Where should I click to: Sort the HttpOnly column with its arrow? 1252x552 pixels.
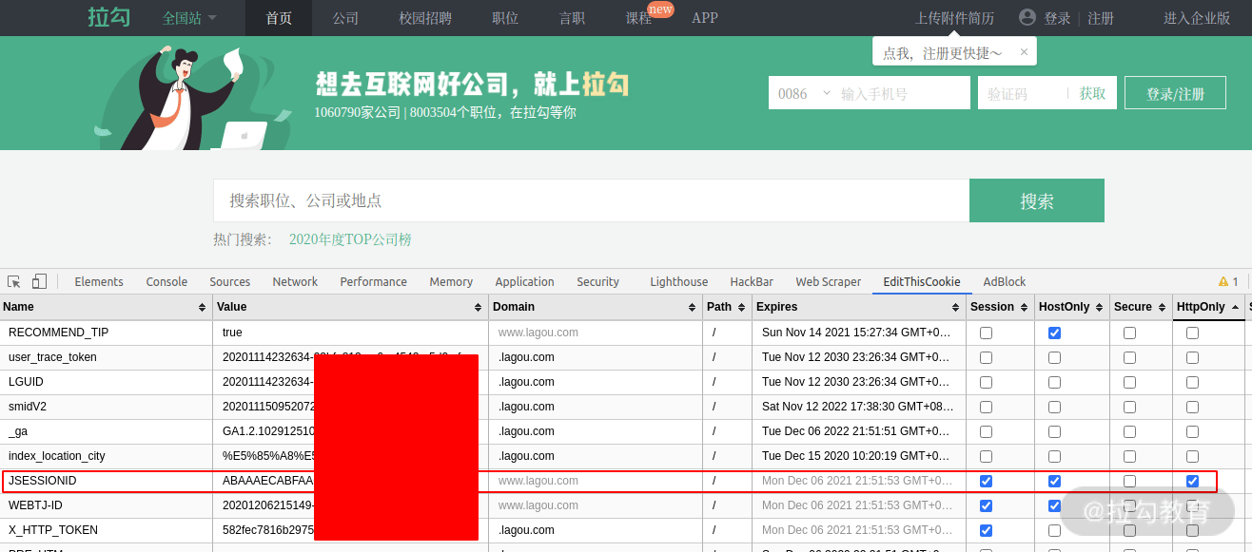point(1235,307)
